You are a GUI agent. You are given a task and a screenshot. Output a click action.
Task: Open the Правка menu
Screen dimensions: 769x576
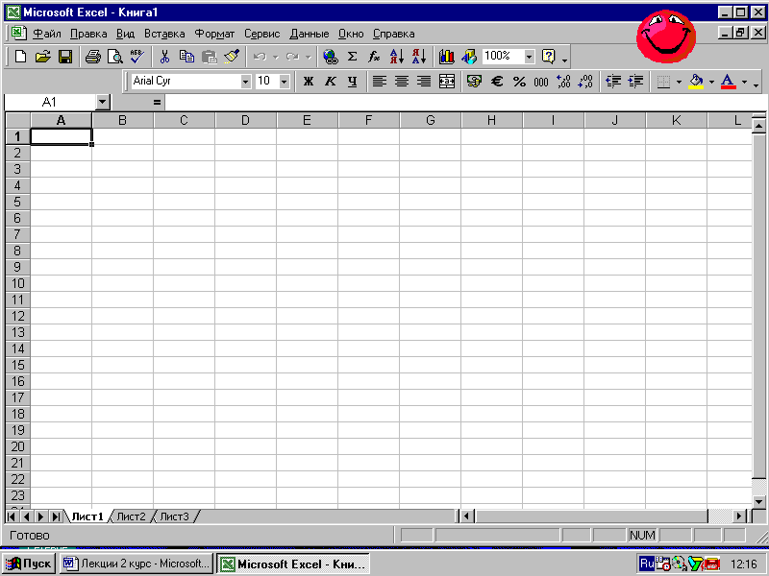pyautogui.click(x=88, y=34)
